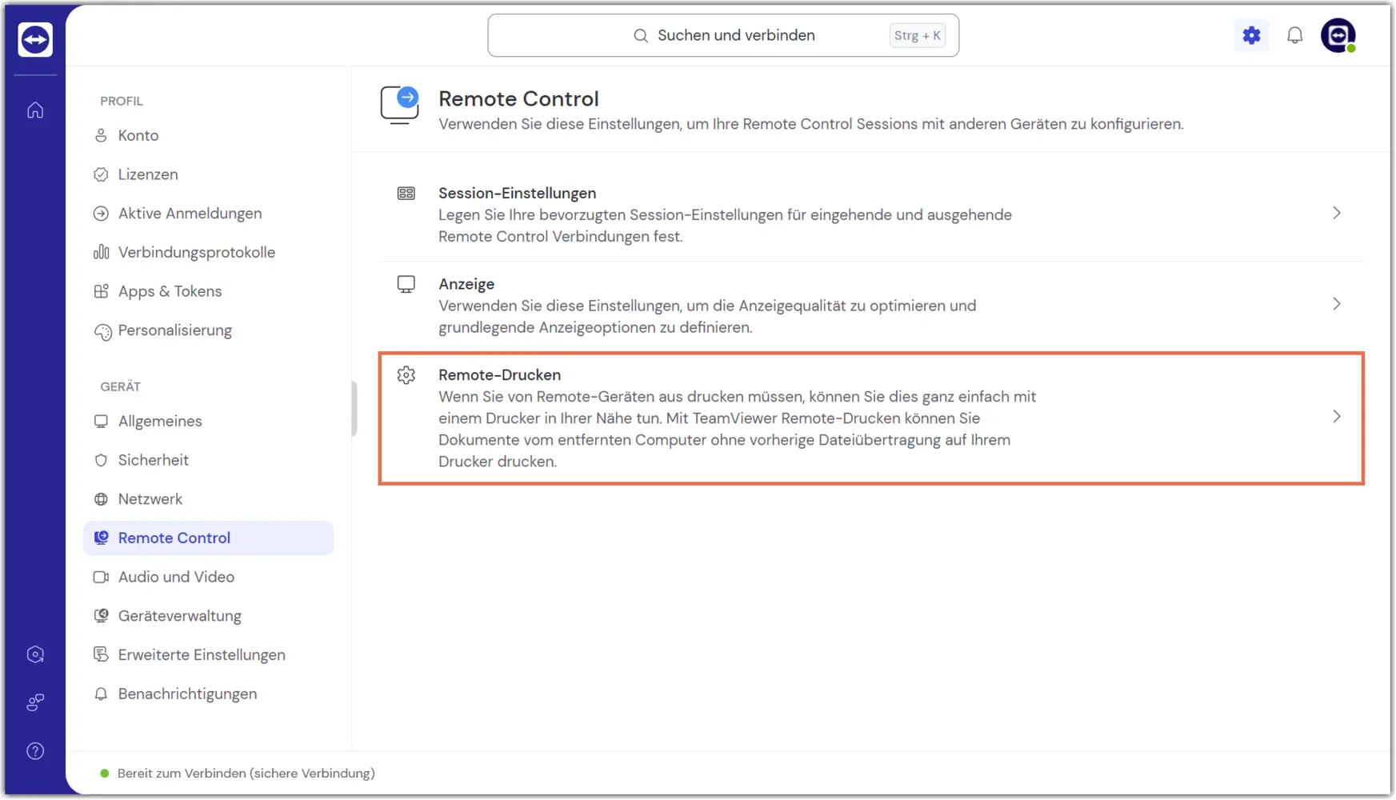Open the Home icon in left rail
This screenshot has width=1396, height=800.
pos(35,110)
